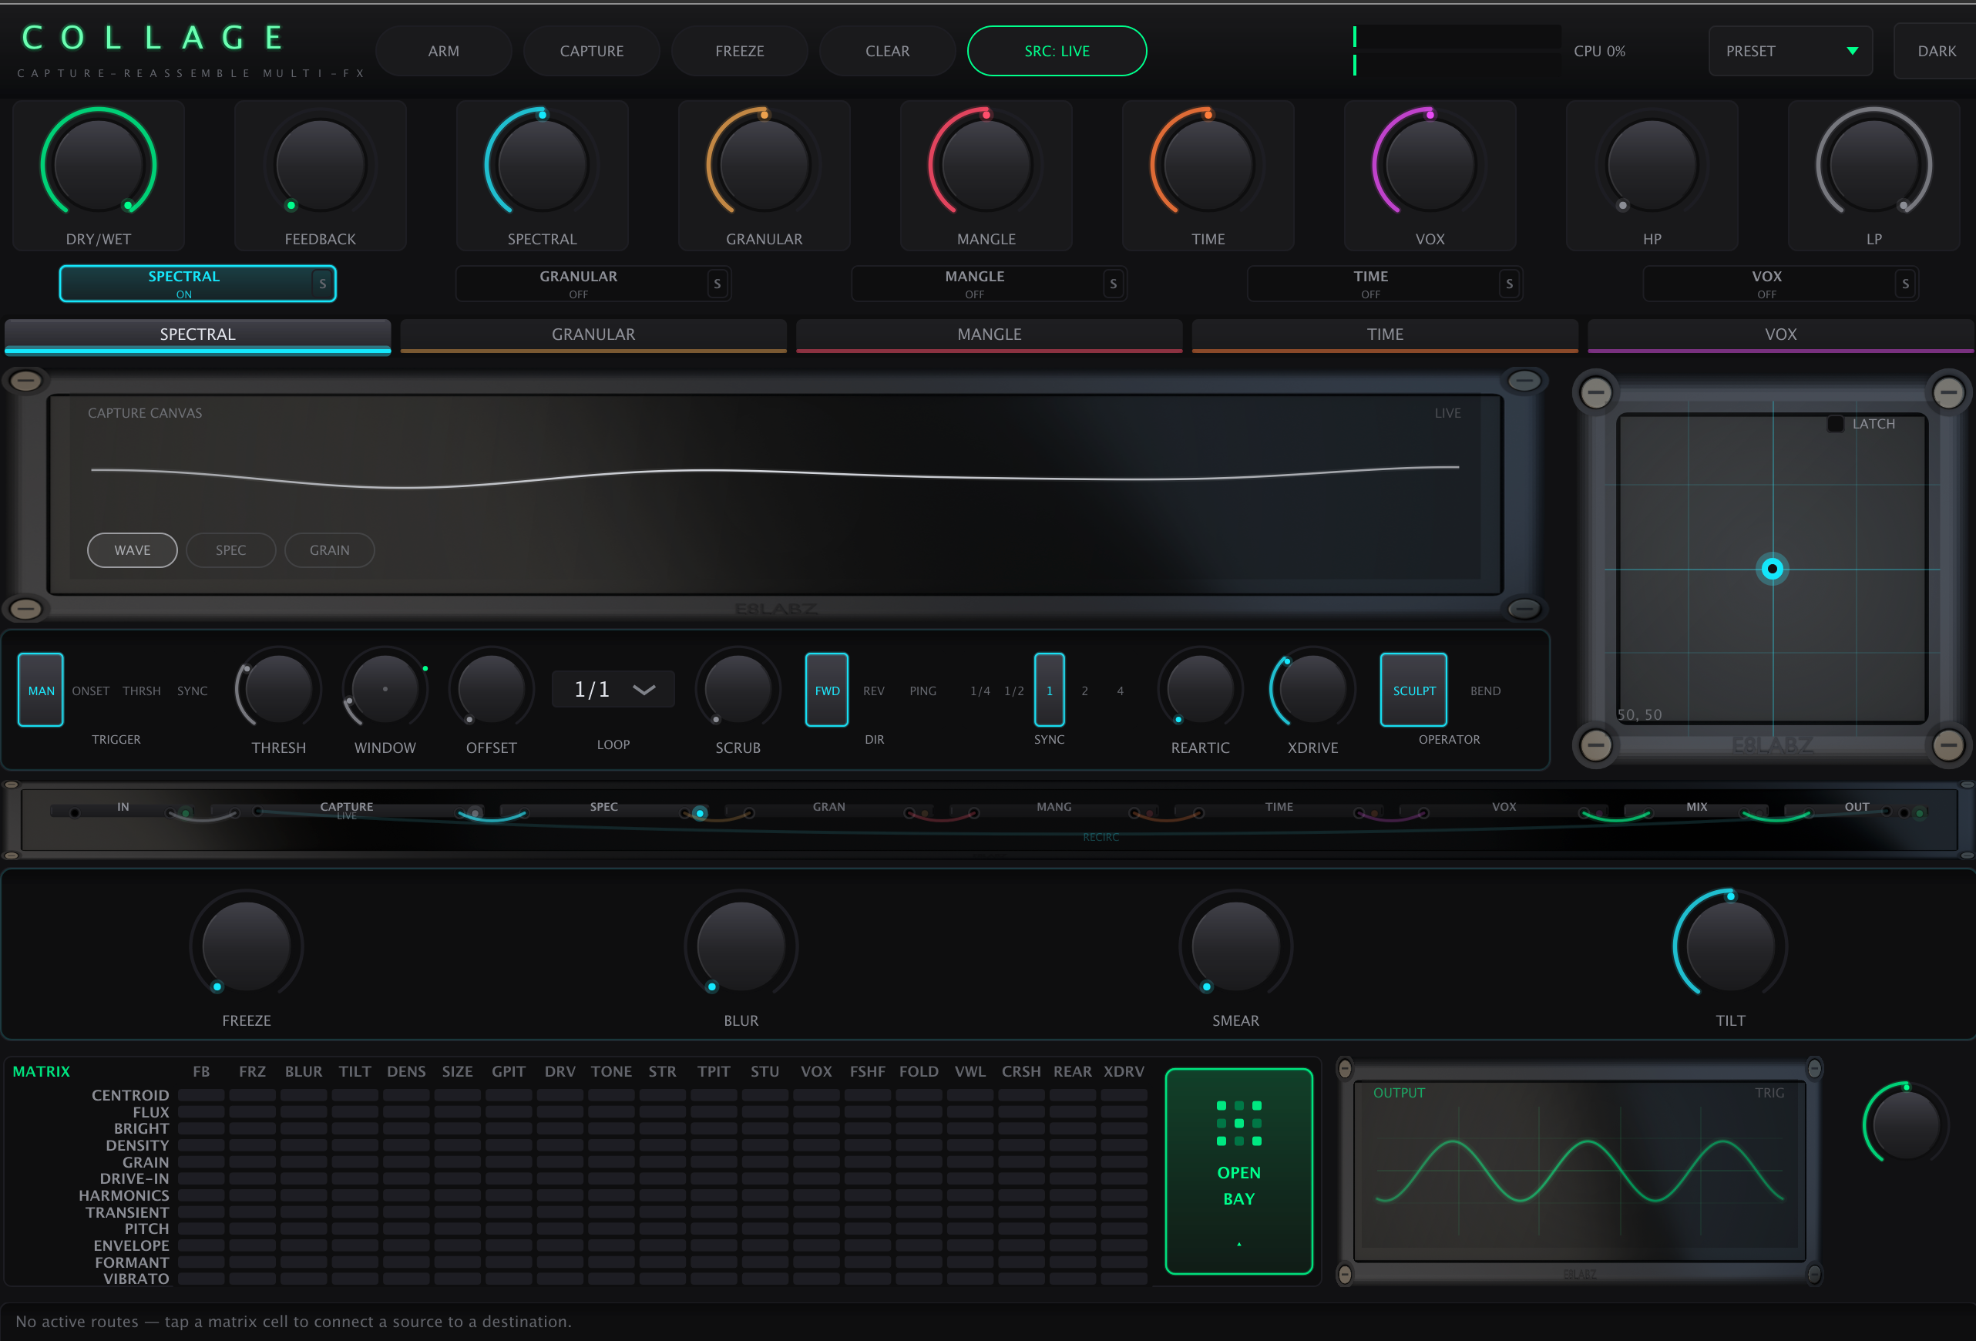Switch to the VOX tab
This screenshot has width=1976, height=1341.
[1780, 335]
